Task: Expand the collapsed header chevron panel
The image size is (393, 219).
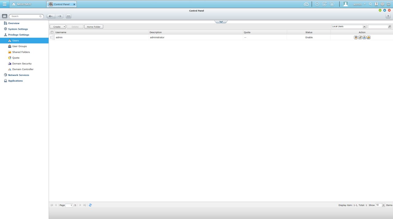Action: coord(221,22)
